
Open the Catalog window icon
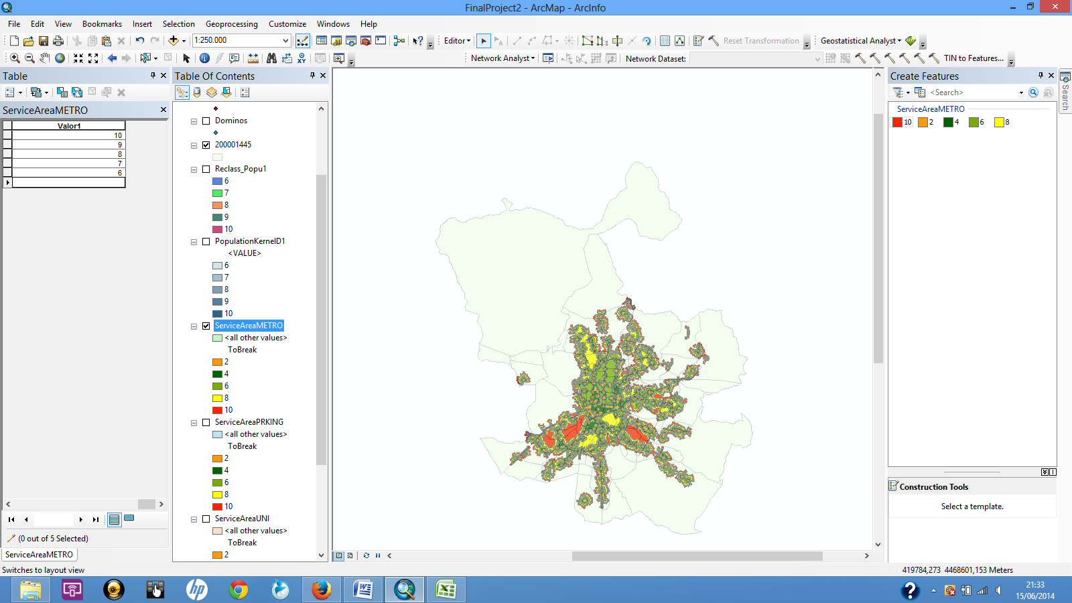coord(336,41)
